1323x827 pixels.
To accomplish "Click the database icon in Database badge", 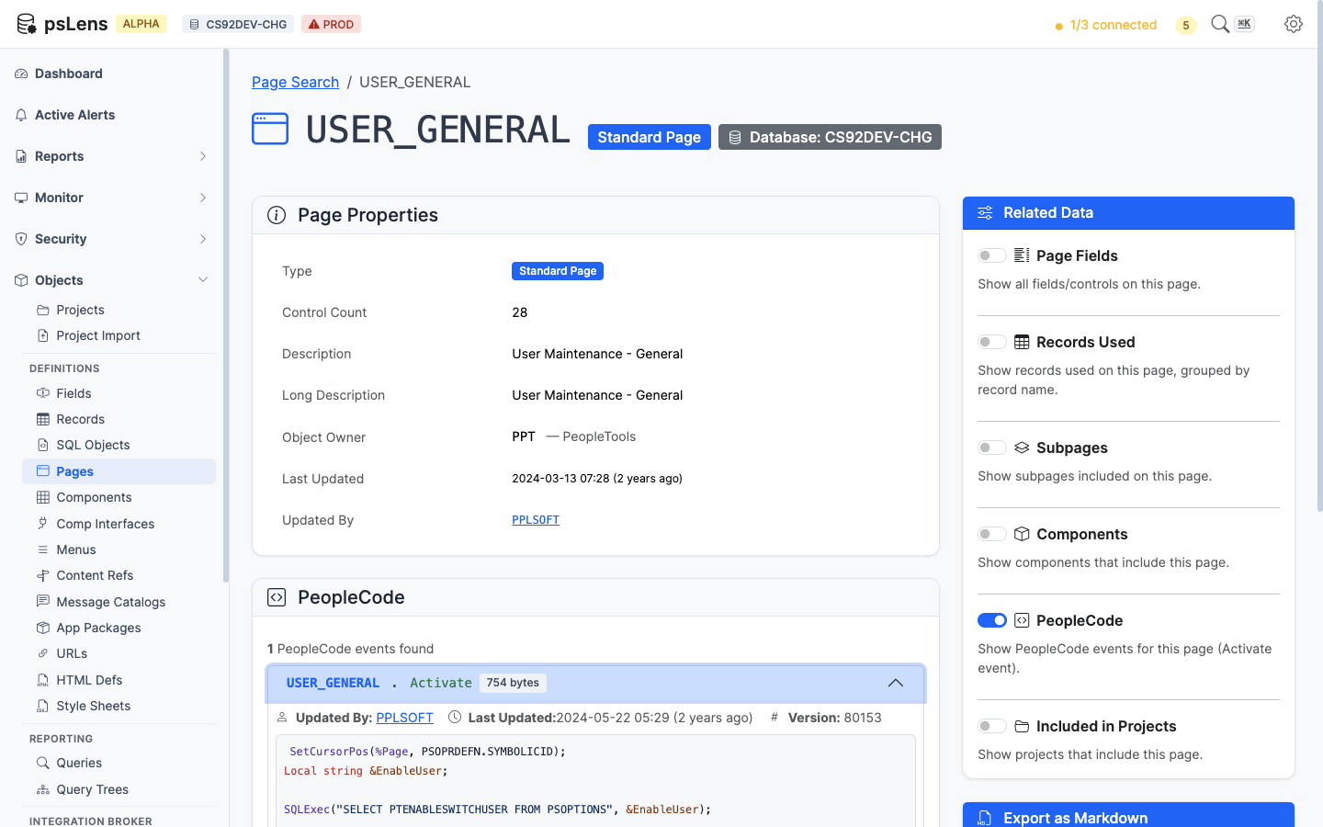I will tap(735, 138).
